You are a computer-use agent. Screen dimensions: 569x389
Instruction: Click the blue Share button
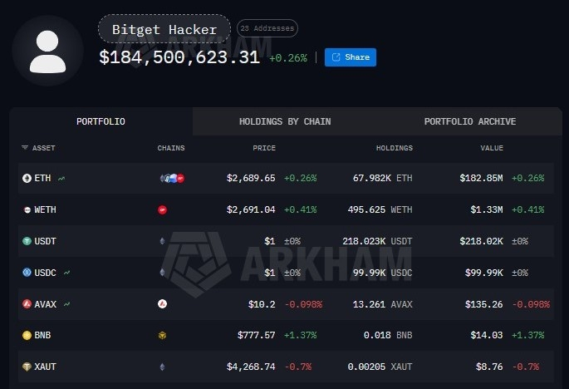click(x=351, y=57)
